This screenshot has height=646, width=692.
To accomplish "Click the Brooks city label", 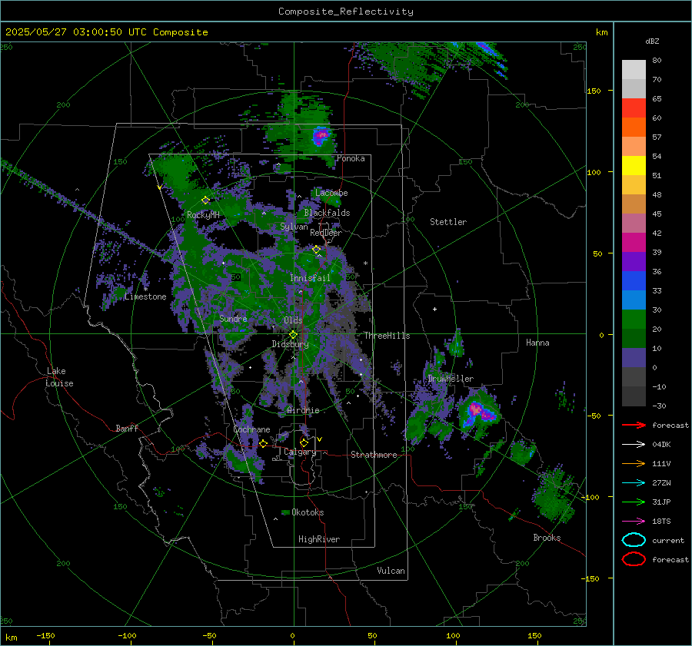I will click(x=547, y=538).
